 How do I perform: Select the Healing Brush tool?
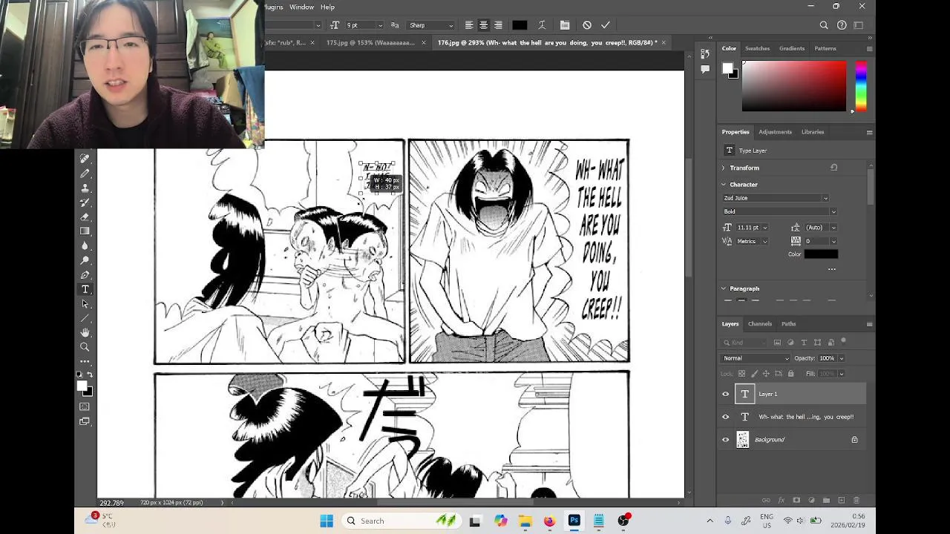[85, 159]
